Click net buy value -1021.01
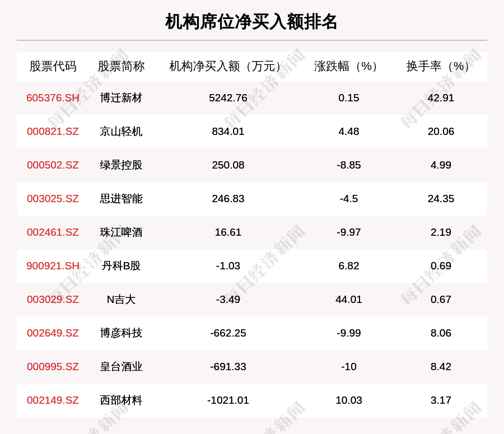504x434 pixels. 228,400
